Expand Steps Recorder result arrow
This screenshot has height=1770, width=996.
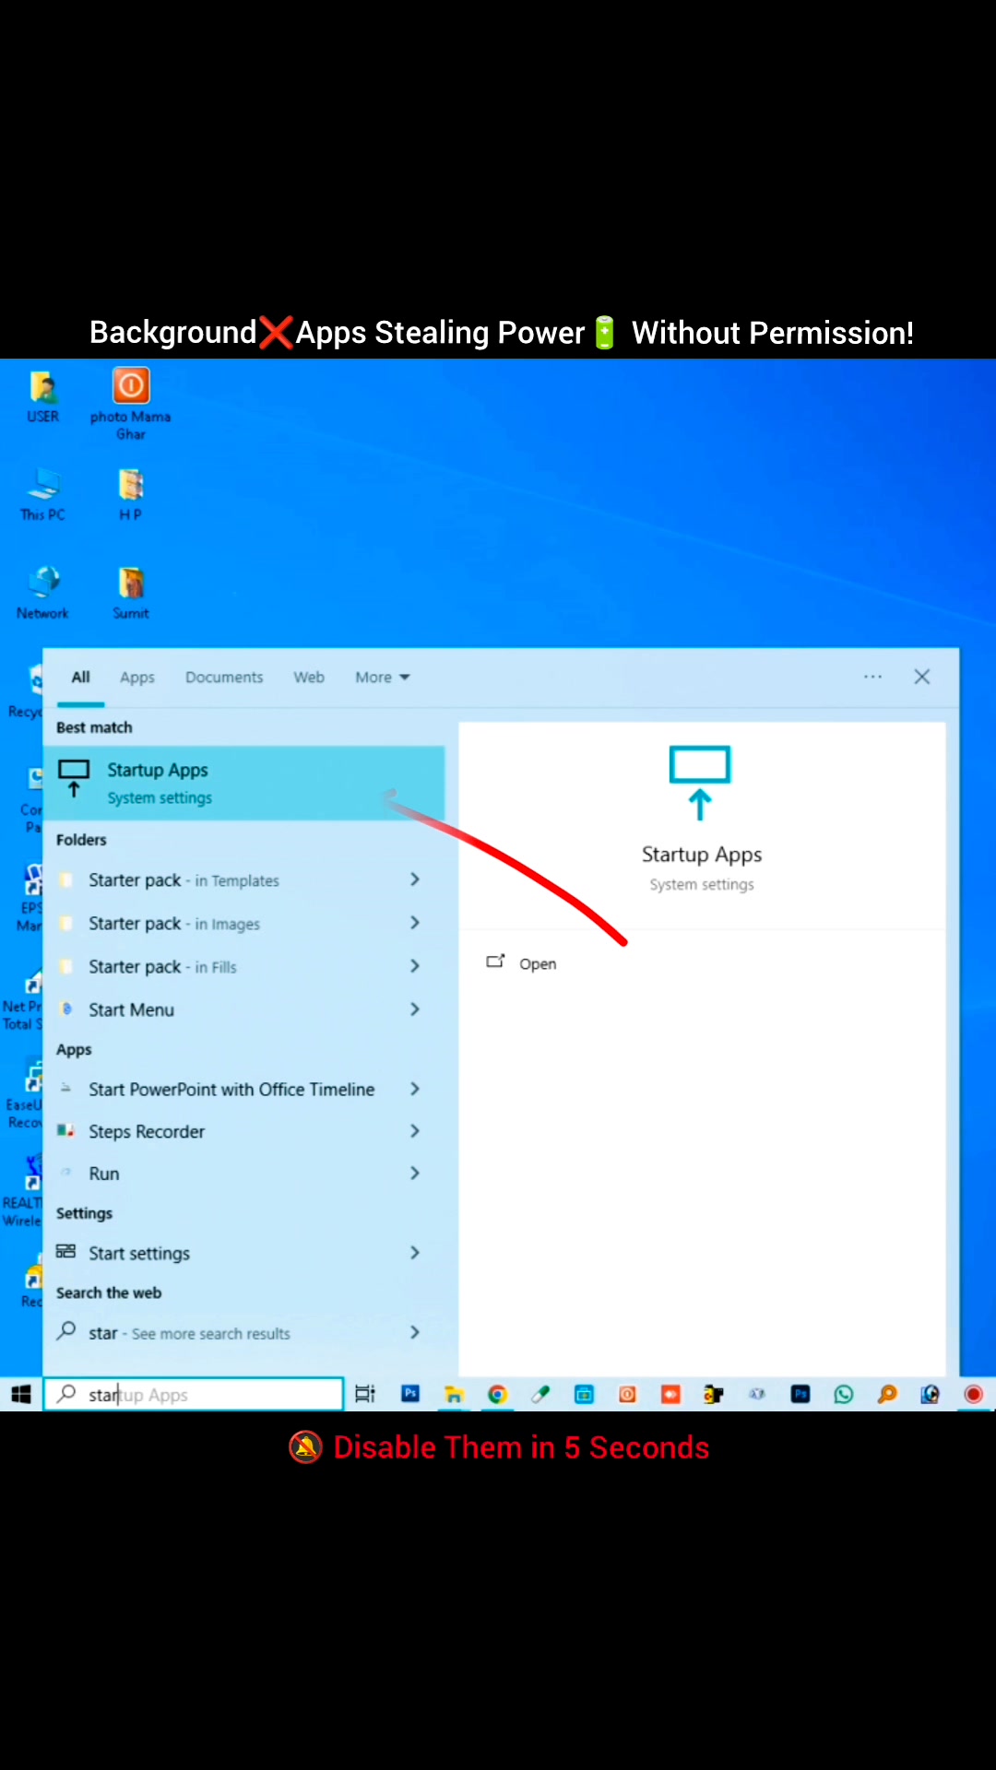pyautogui.click(x=415, y=1131)
